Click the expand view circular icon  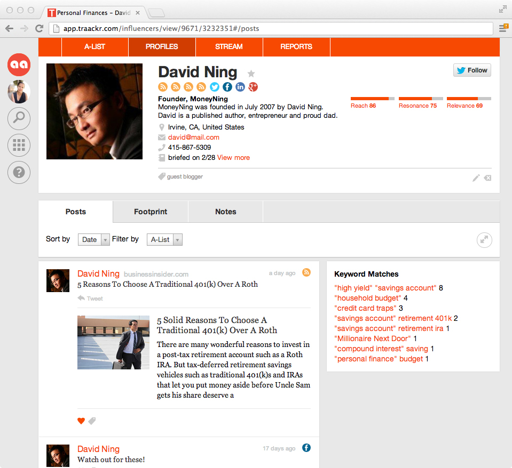pos(484,240)
